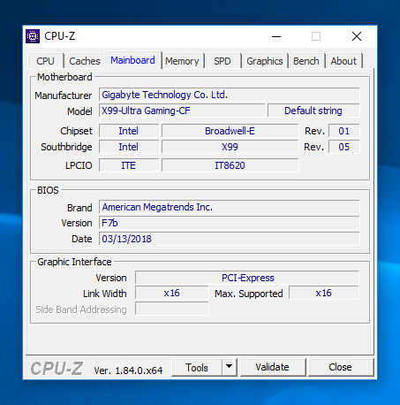Click the Southbridge Rev. value 05

[x=343, y=147]
